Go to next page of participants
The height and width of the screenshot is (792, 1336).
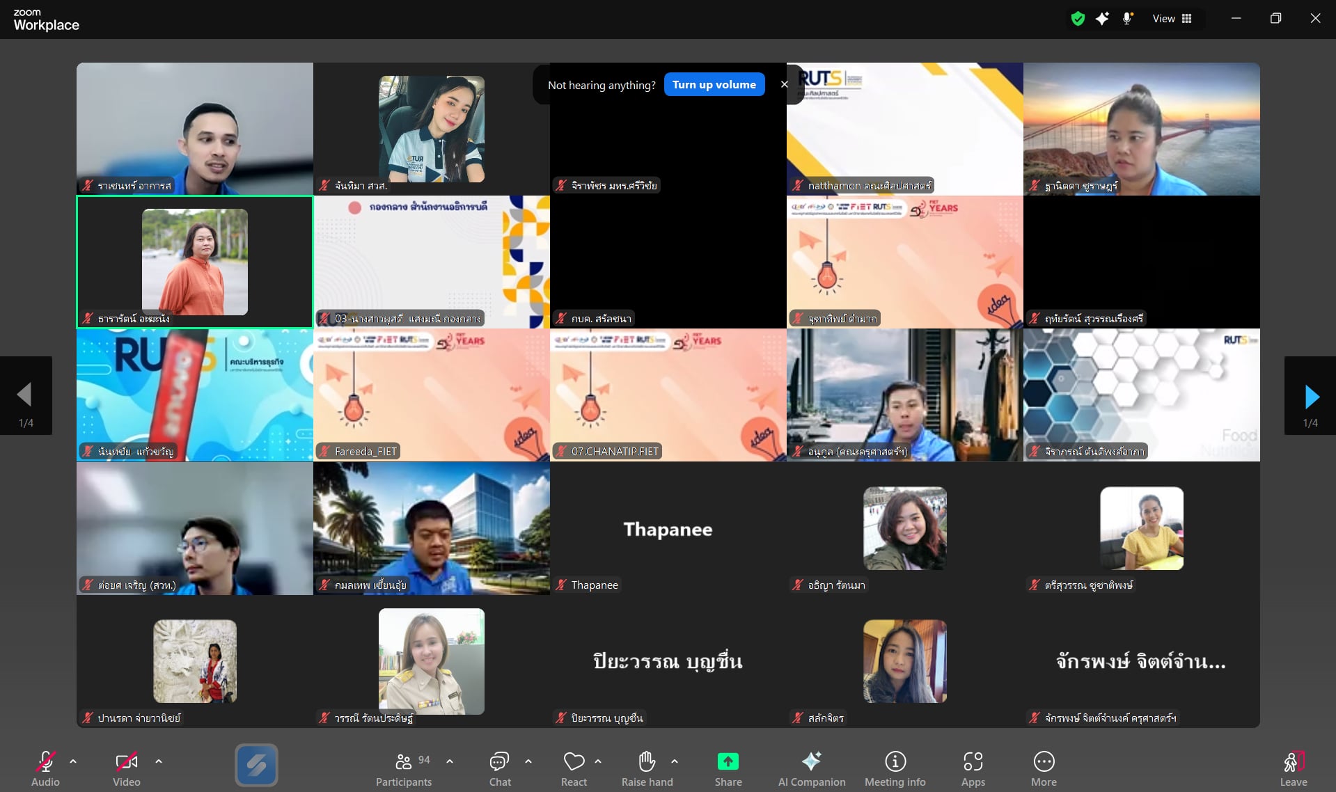coord(1311,396)
